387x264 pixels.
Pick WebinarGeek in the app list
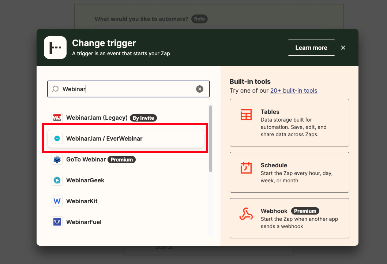tap(85, 180)
